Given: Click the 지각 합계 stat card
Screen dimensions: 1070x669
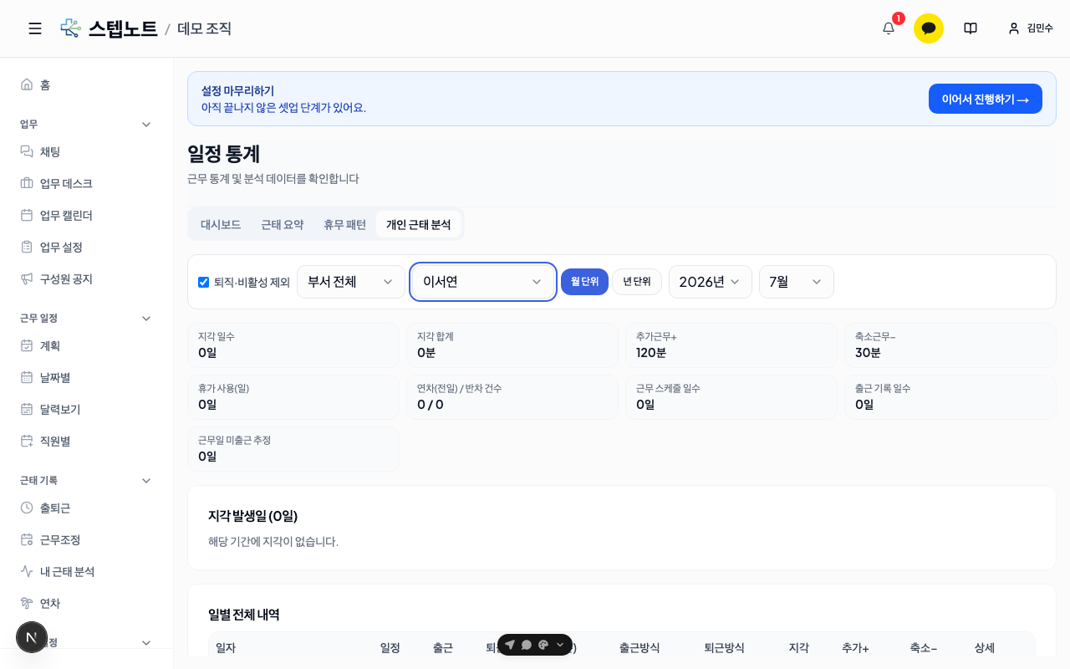Looking at the screenshot, I should pyautogui.click(x=512, y=345).
